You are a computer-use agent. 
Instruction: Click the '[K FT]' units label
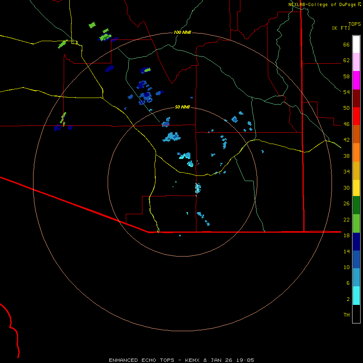(341, 28)
